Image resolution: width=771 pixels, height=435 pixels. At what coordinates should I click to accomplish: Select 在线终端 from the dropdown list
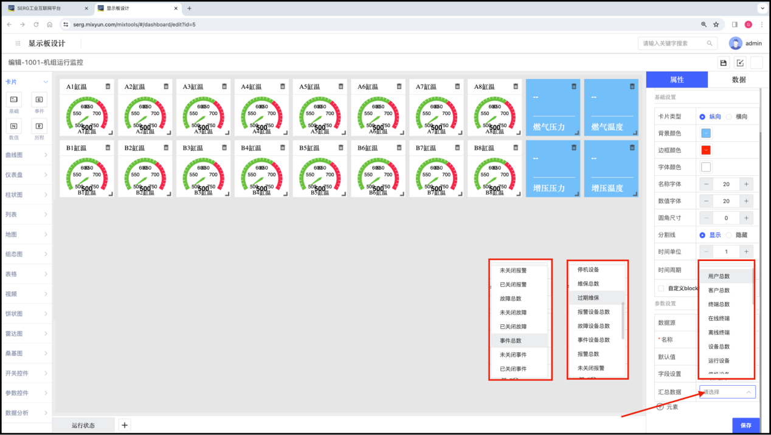tap(719, 318)
